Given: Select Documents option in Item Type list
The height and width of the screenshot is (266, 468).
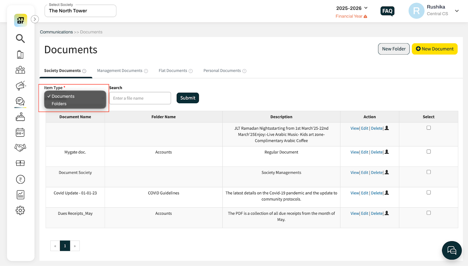Looking at the screenshot, I should click(75, 96).
